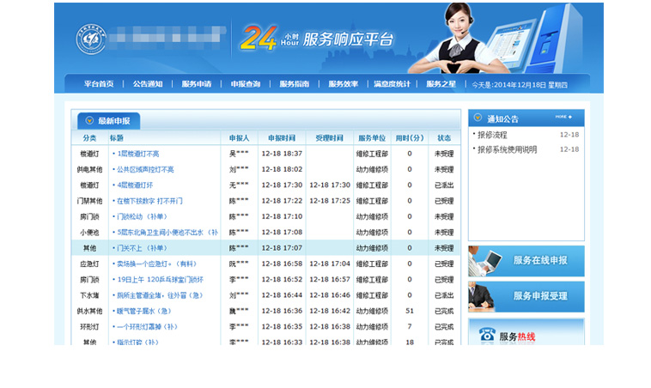Click the person icon on 服务申报受理

click(486, 296)
